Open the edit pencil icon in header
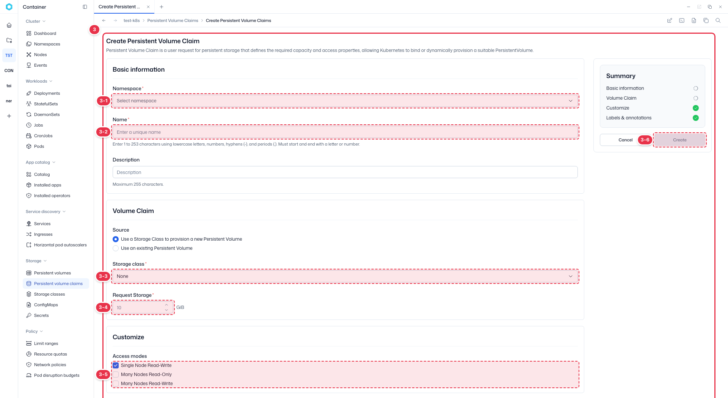This screenshot has height=398, width=728. [670, 20]
